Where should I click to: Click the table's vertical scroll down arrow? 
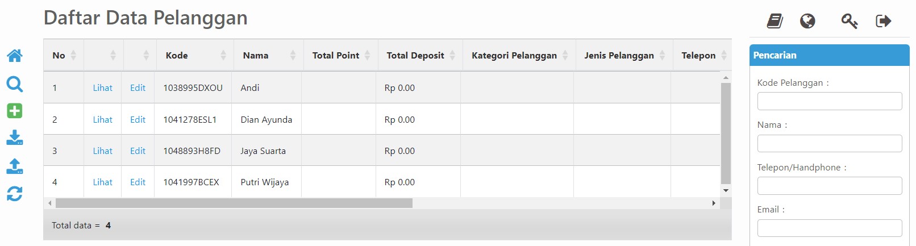coord(726,190)
